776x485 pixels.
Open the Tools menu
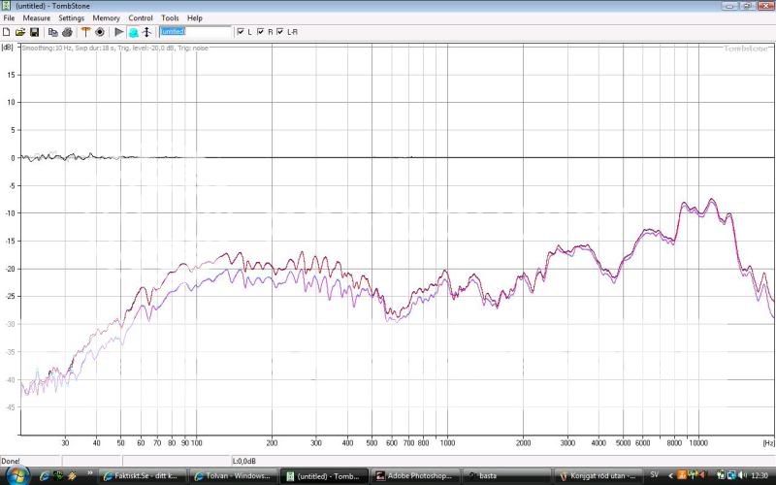(x=170, y=18)
